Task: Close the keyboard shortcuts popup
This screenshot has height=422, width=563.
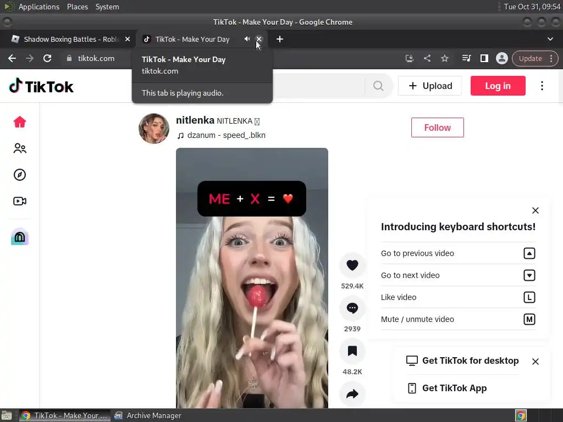Action: click(535, 210)
